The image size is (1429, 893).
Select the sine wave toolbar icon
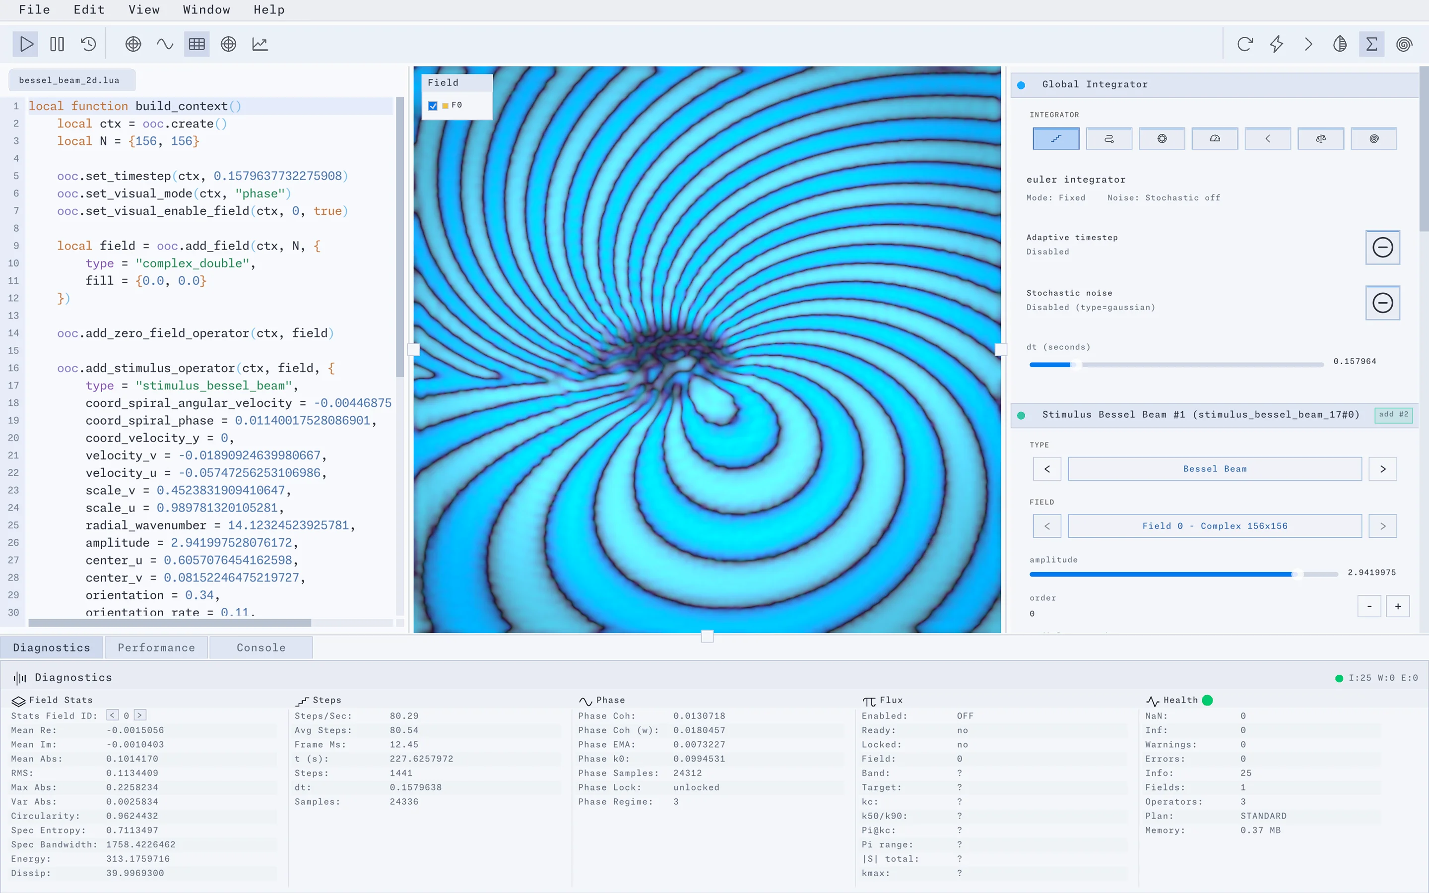point(165,44)
